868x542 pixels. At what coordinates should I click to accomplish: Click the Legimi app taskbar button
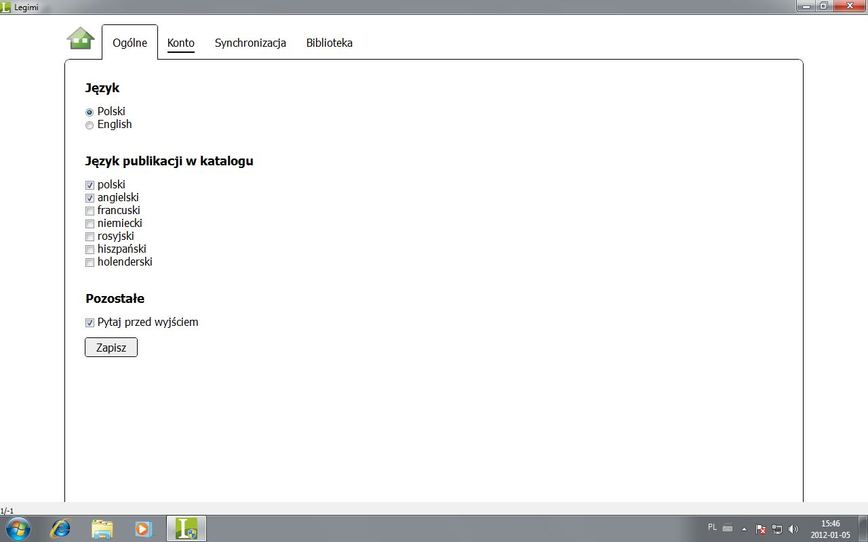click(186, 528)
